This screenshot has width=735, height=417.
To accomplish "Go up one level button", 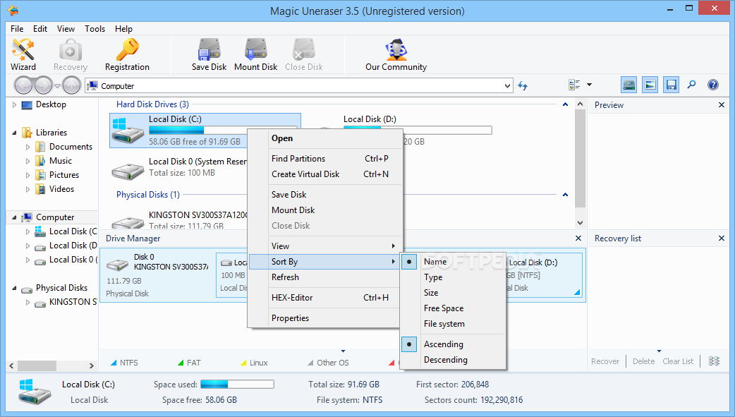I will click(72, 86).
